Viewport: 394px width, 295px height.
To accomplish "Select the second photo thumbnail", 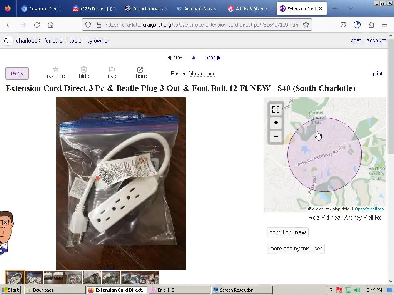I will [x=34, y=277].
